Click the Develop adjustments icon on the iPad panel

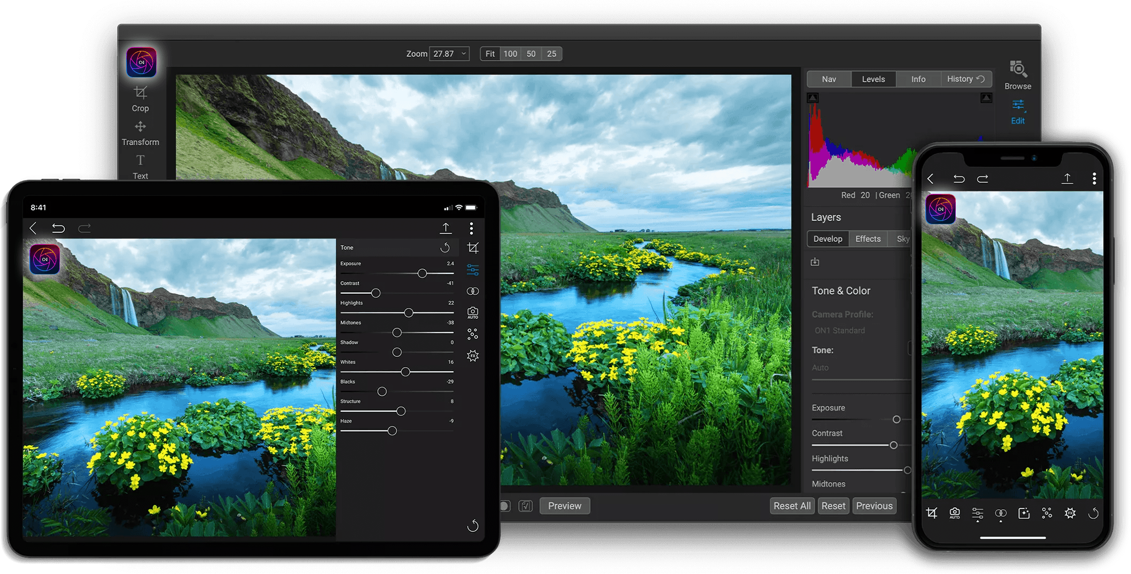472,270
